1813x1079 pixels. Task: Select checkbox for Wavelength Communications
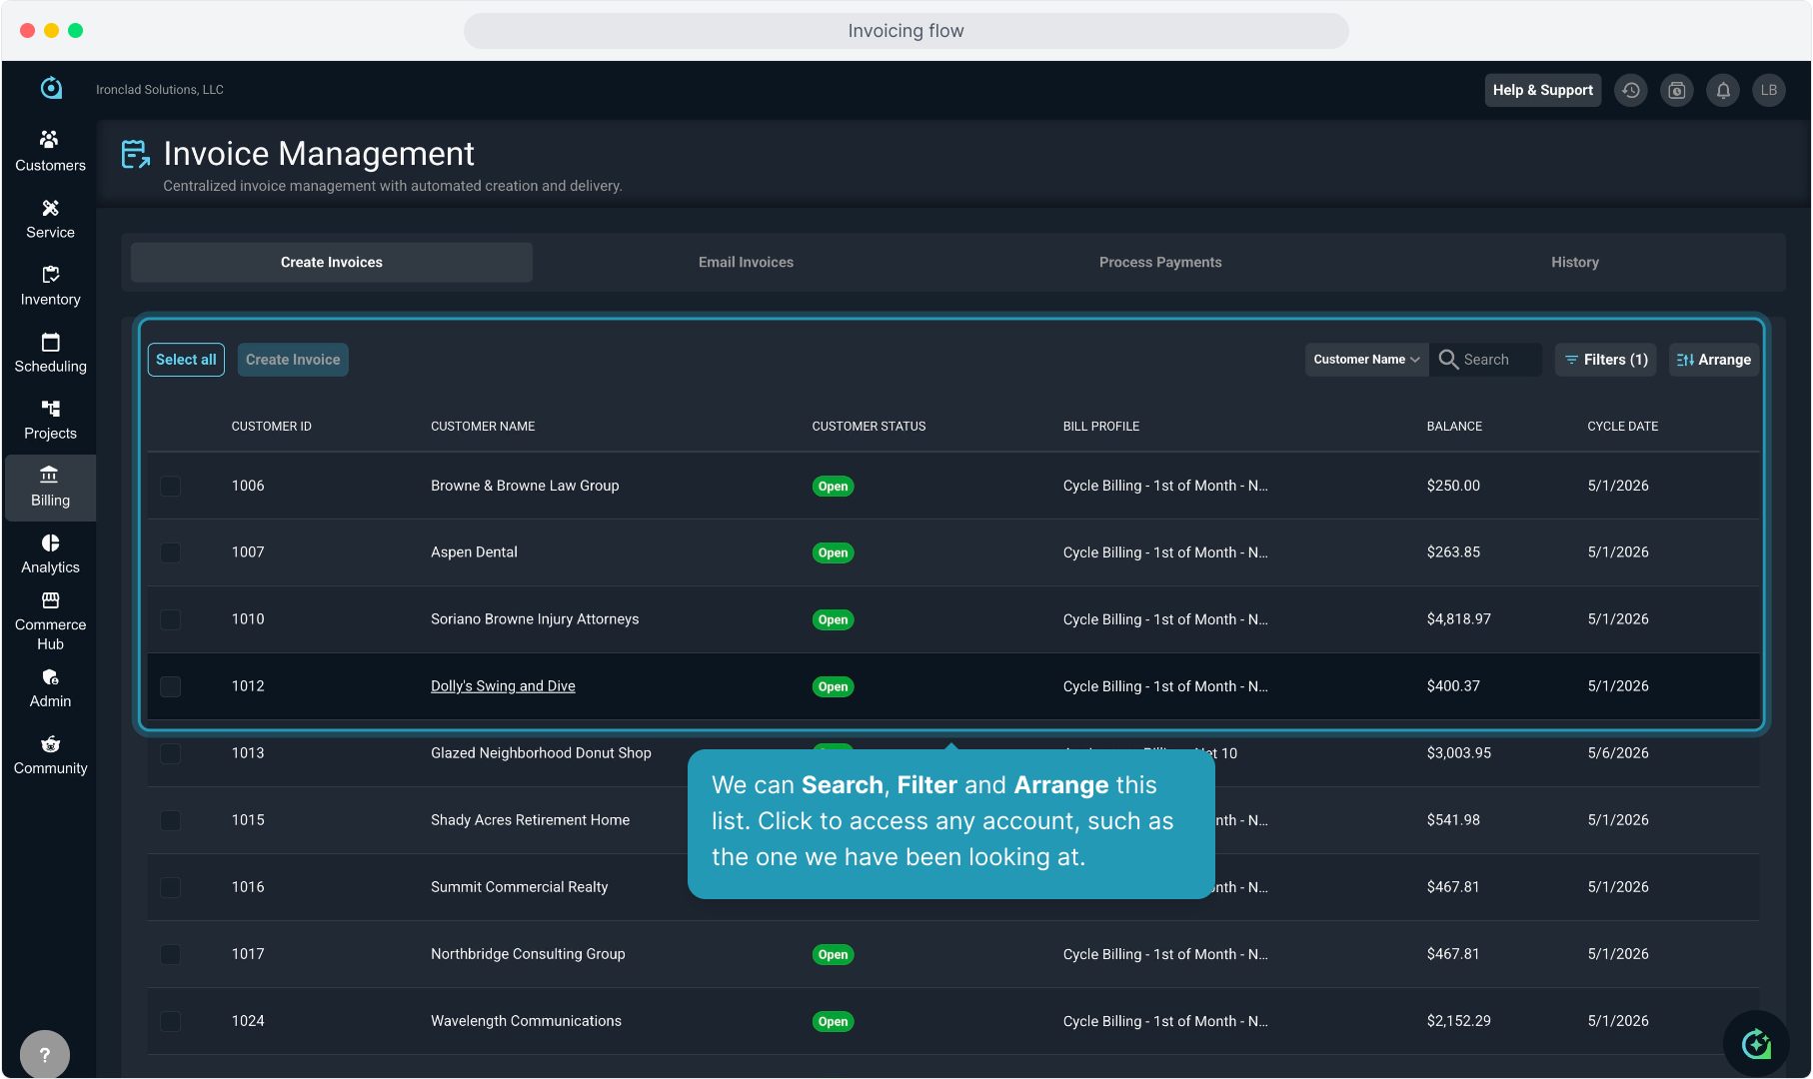pos(171,1021)
